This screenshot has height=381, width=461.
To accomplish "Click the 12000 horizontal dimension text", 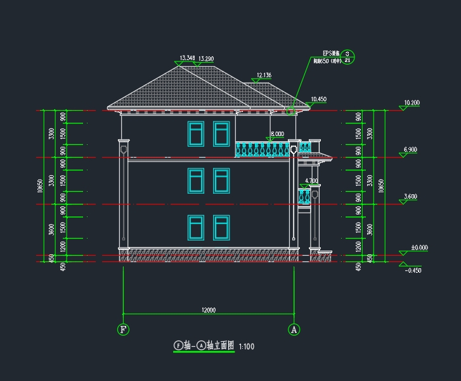I will 208,310.
